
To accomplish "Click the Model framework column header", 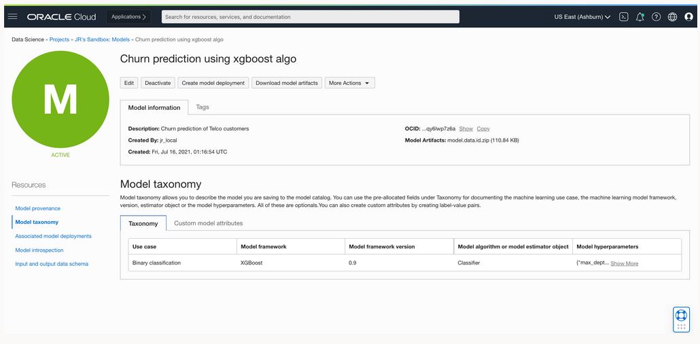I will (291, 246).
